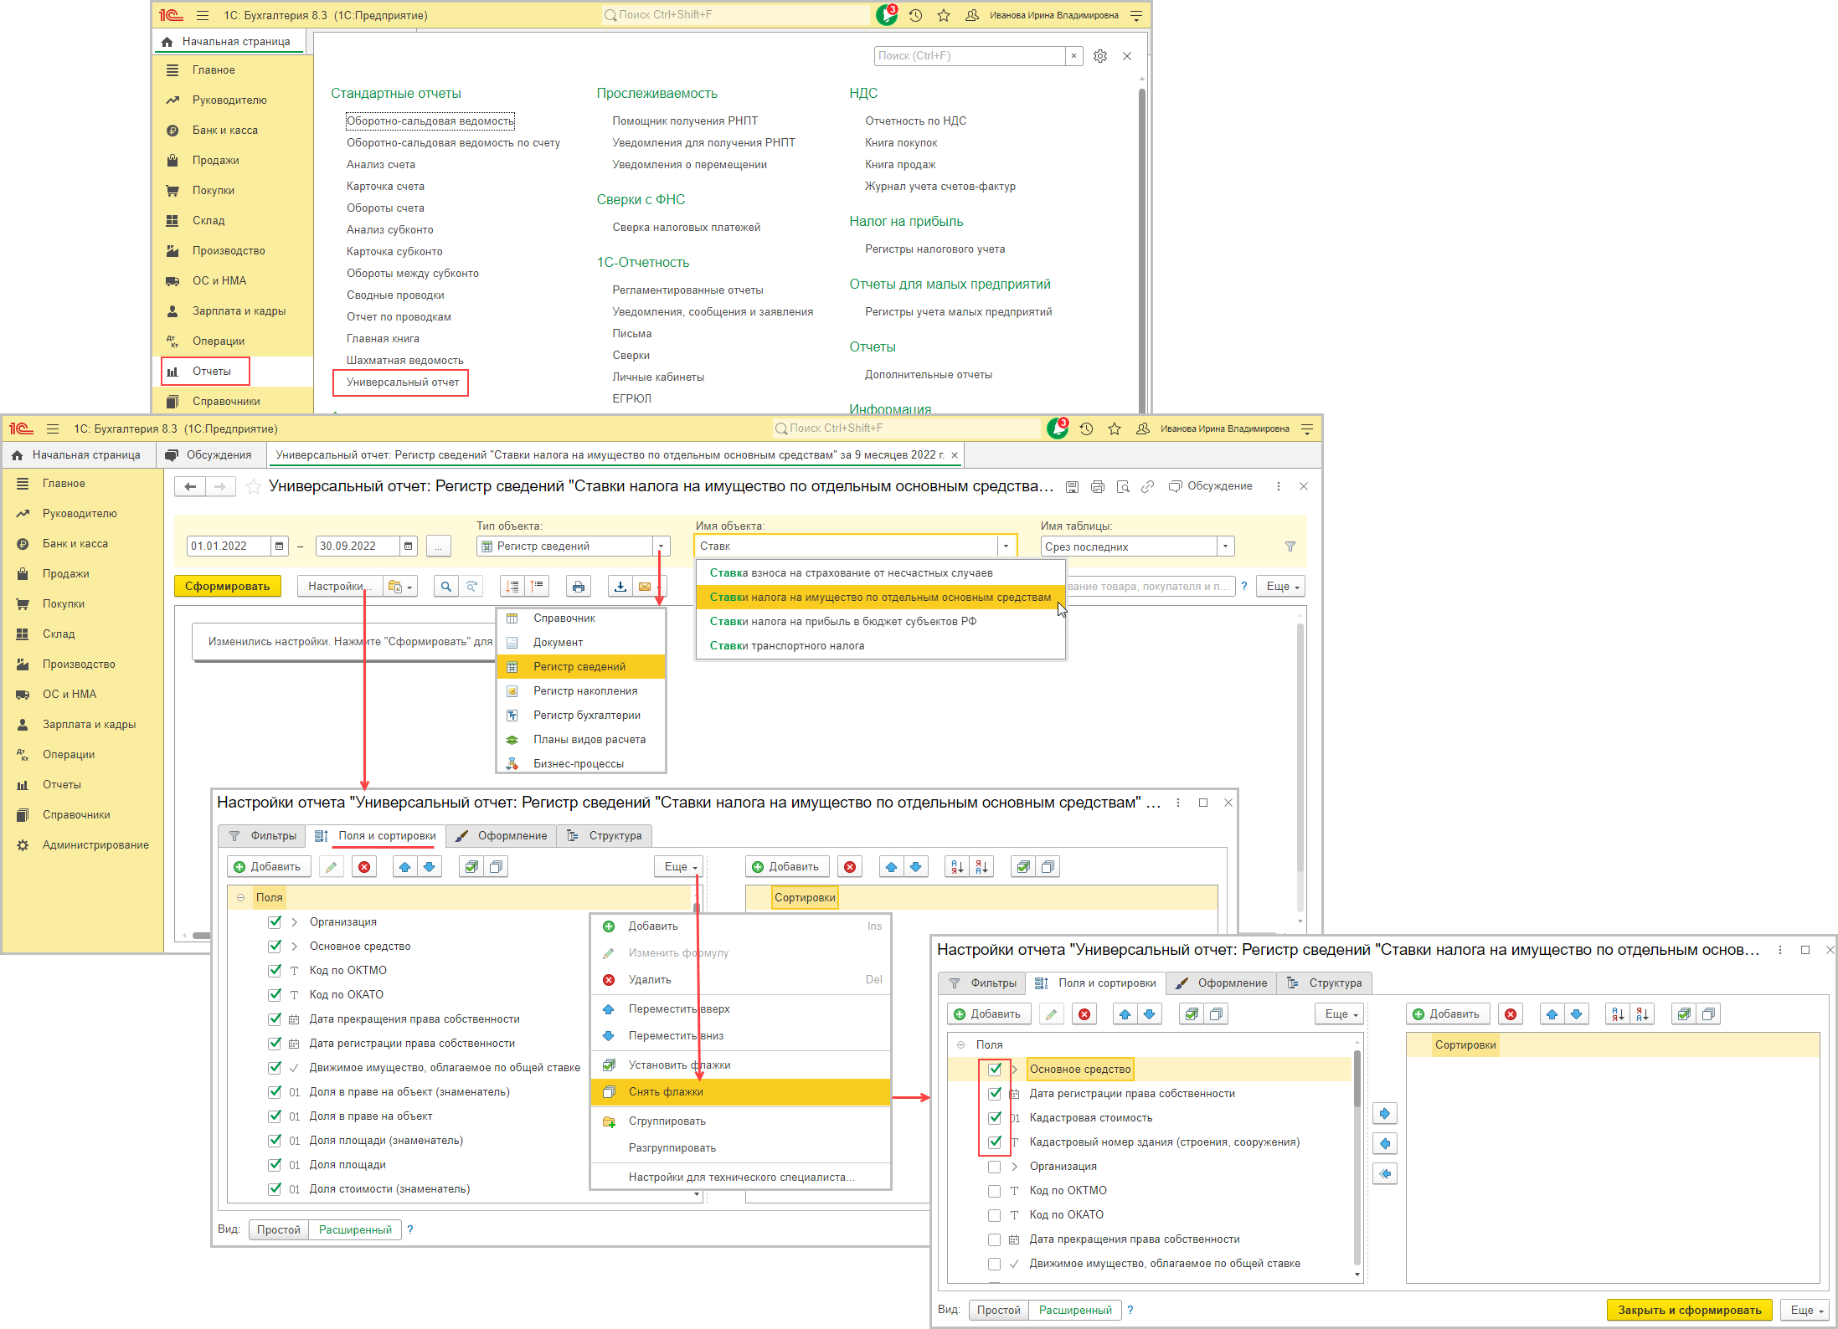This screenshot has width=1838, height=1329.
Task: Click move up arrow in the Поля toolbar of middle settings dialog
Action: point(405,867)
